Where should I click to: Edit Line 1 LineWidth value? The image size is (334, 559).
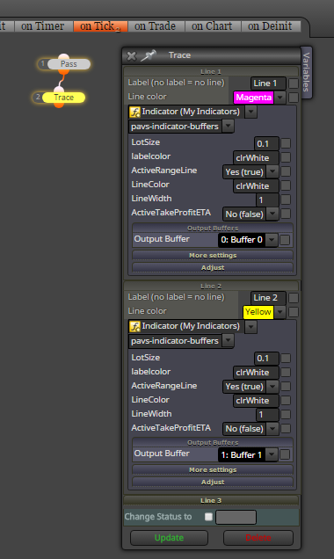(267, 200)
